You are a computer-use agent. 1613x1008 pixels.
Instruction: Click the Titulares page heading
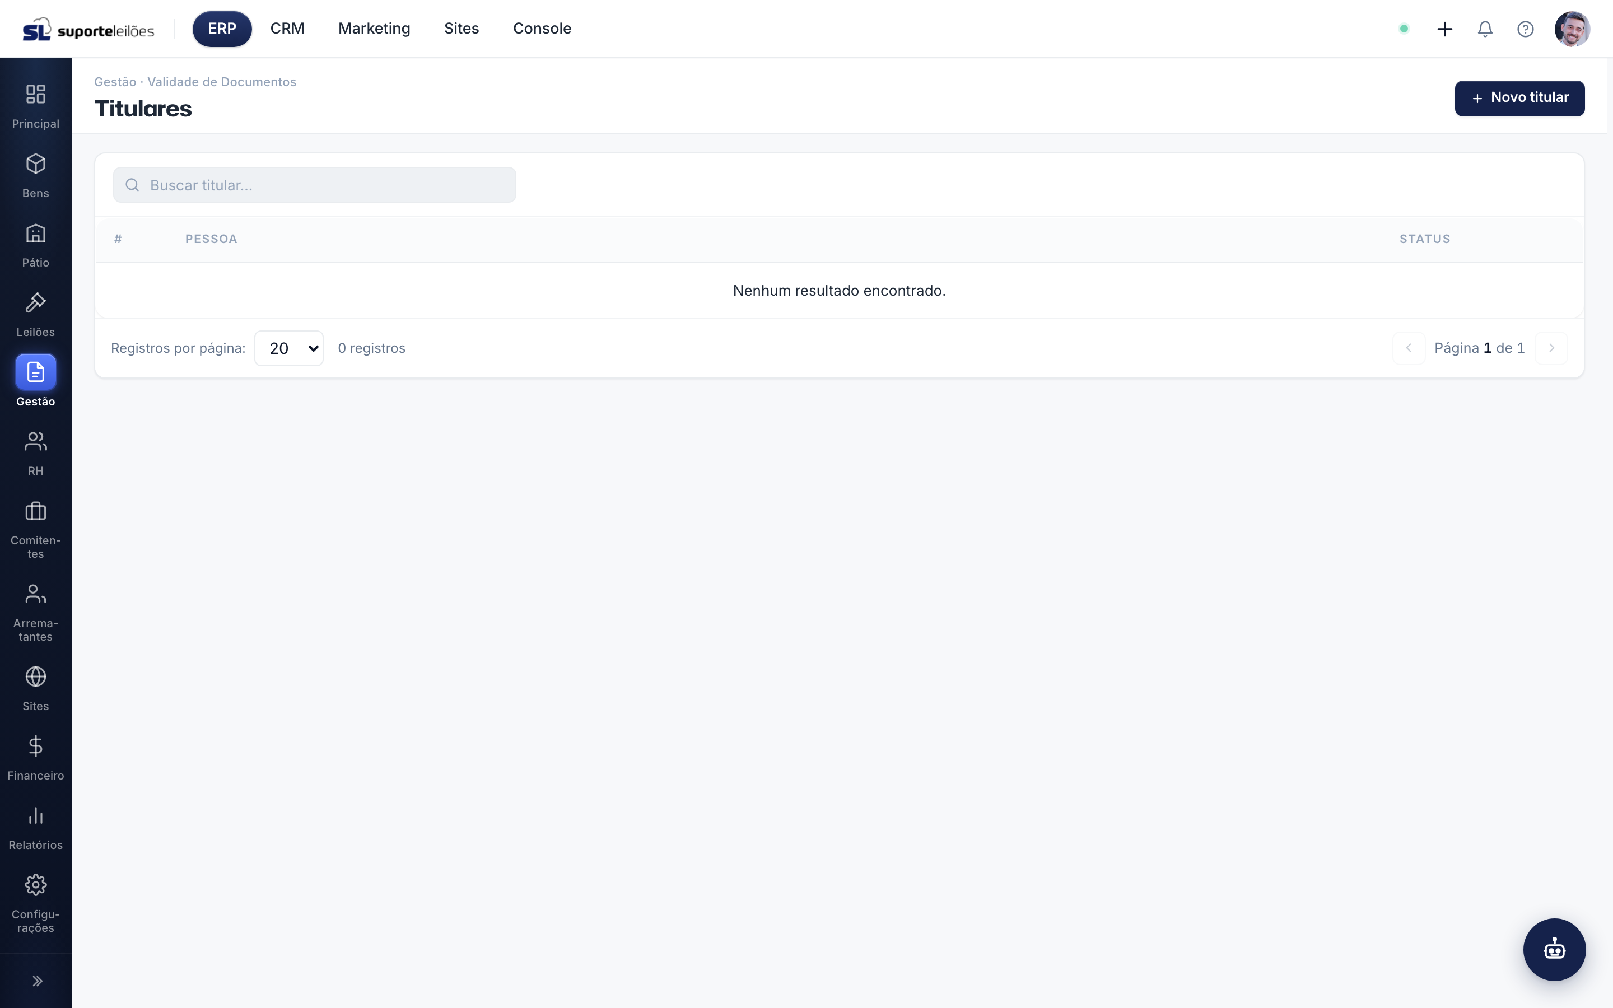click(143, 109)
